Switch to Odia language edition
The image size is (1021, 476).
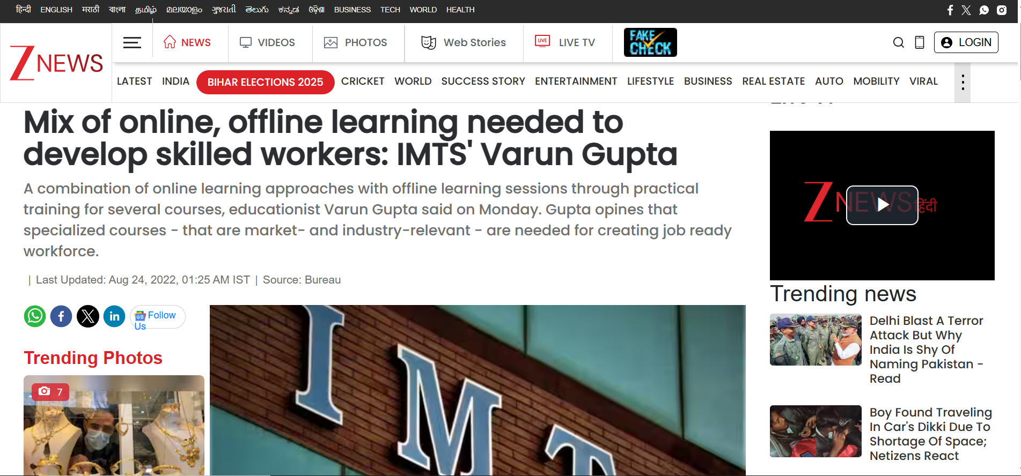click(x=317, y=10)
